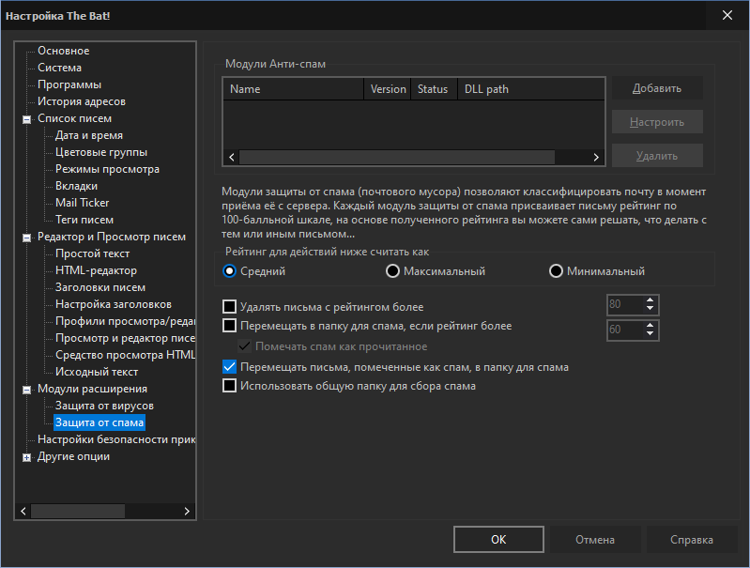
Task: Click the Отмена button
Action: click(595, 539)
